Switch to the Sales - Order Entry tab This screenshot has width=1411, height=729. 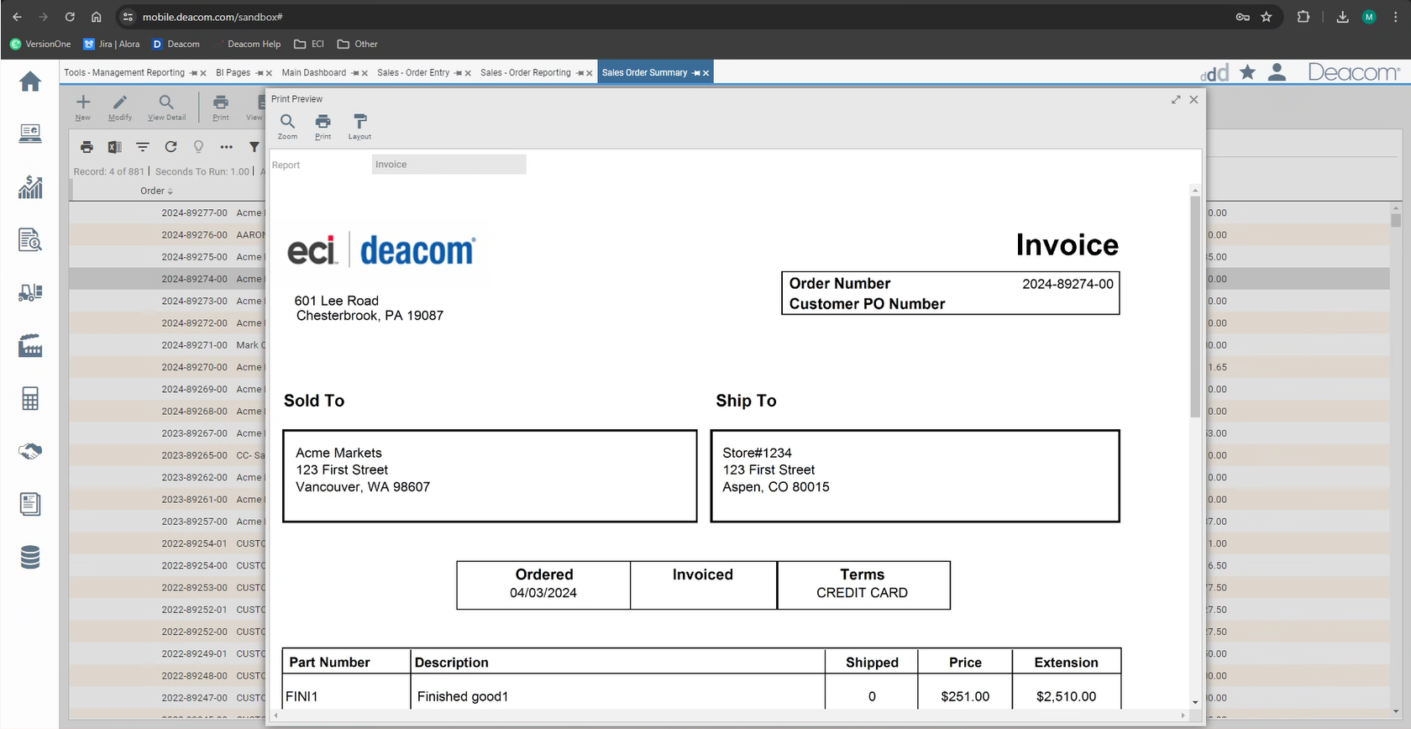(x=412, y=73)
